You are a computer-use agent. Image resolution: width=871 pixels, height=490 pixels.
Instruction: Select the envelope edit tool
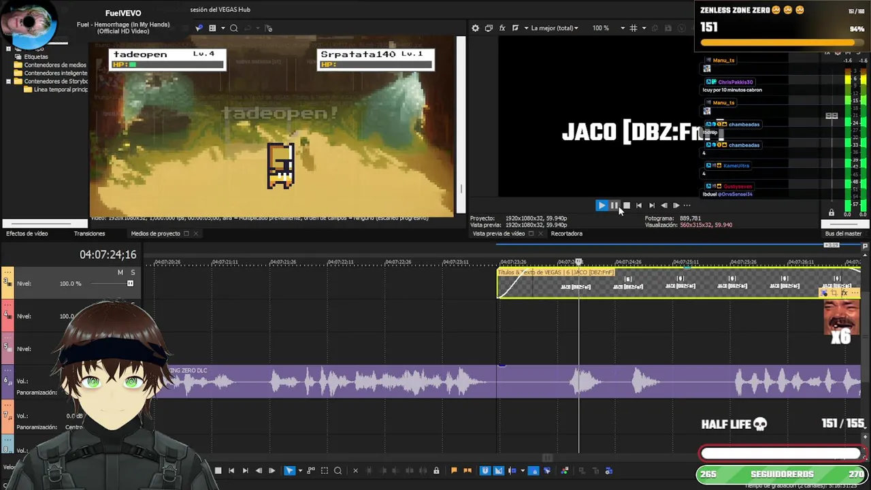pos(311,470)
